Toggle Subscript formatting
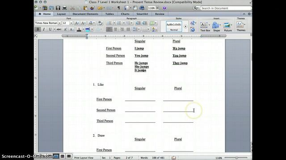 coord(71,29)
